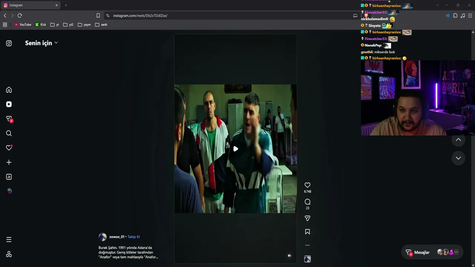Open the reel's three-dot more options

click(x=307, y=245)
